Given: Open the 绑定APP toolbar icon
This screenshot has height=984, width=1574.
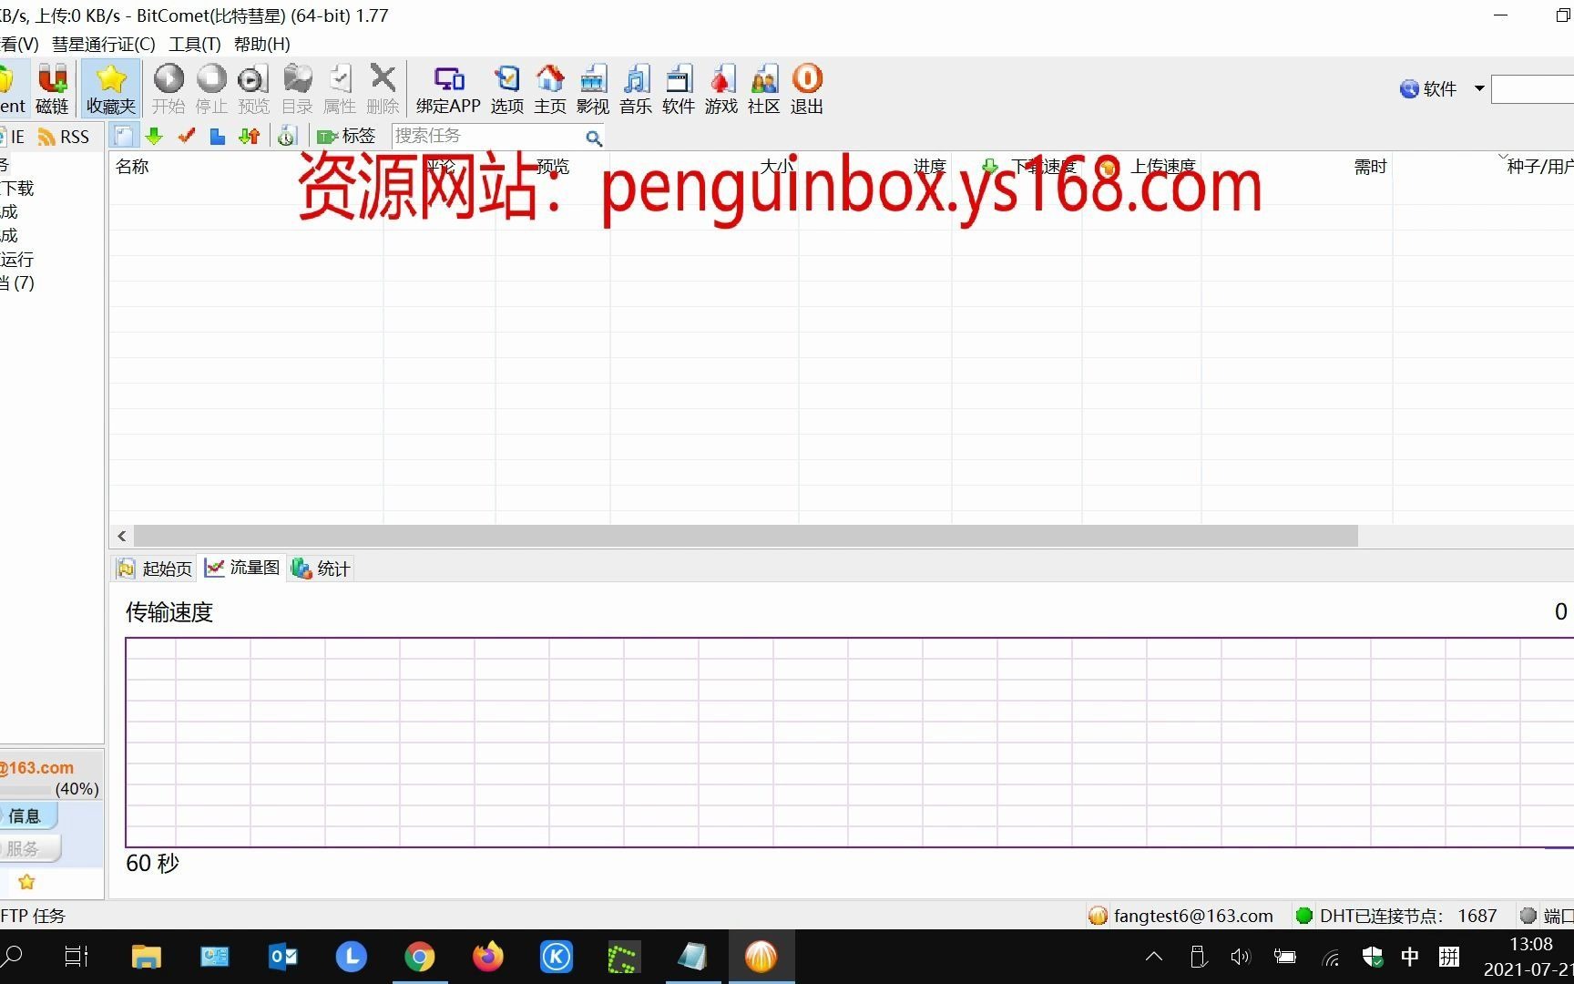Looking at the screenshot, I should [x=448, y=88].
